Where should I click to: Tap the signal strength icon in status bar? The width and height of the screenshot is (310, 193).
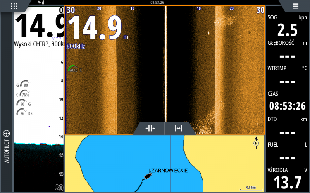(x=41, y=2)
